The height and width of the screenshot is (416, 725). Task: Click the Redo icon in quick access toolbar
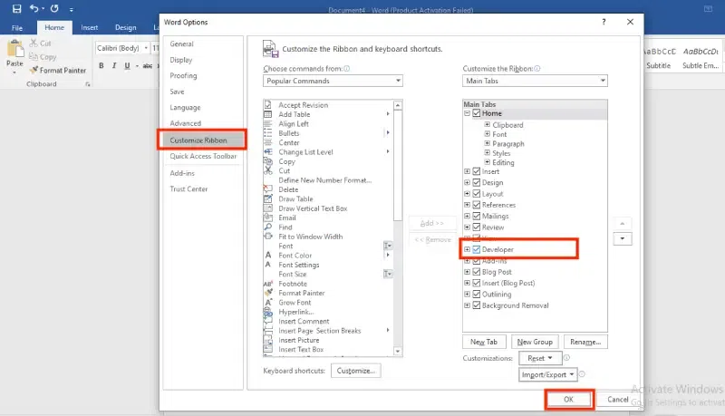pos(54,8)
